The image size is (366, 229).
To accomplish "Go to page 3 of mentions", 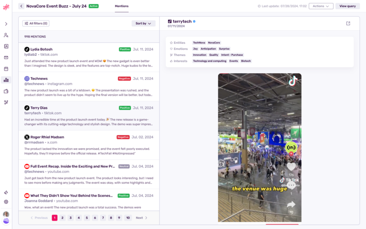I will pyautogui.click(x=71, y=218).
